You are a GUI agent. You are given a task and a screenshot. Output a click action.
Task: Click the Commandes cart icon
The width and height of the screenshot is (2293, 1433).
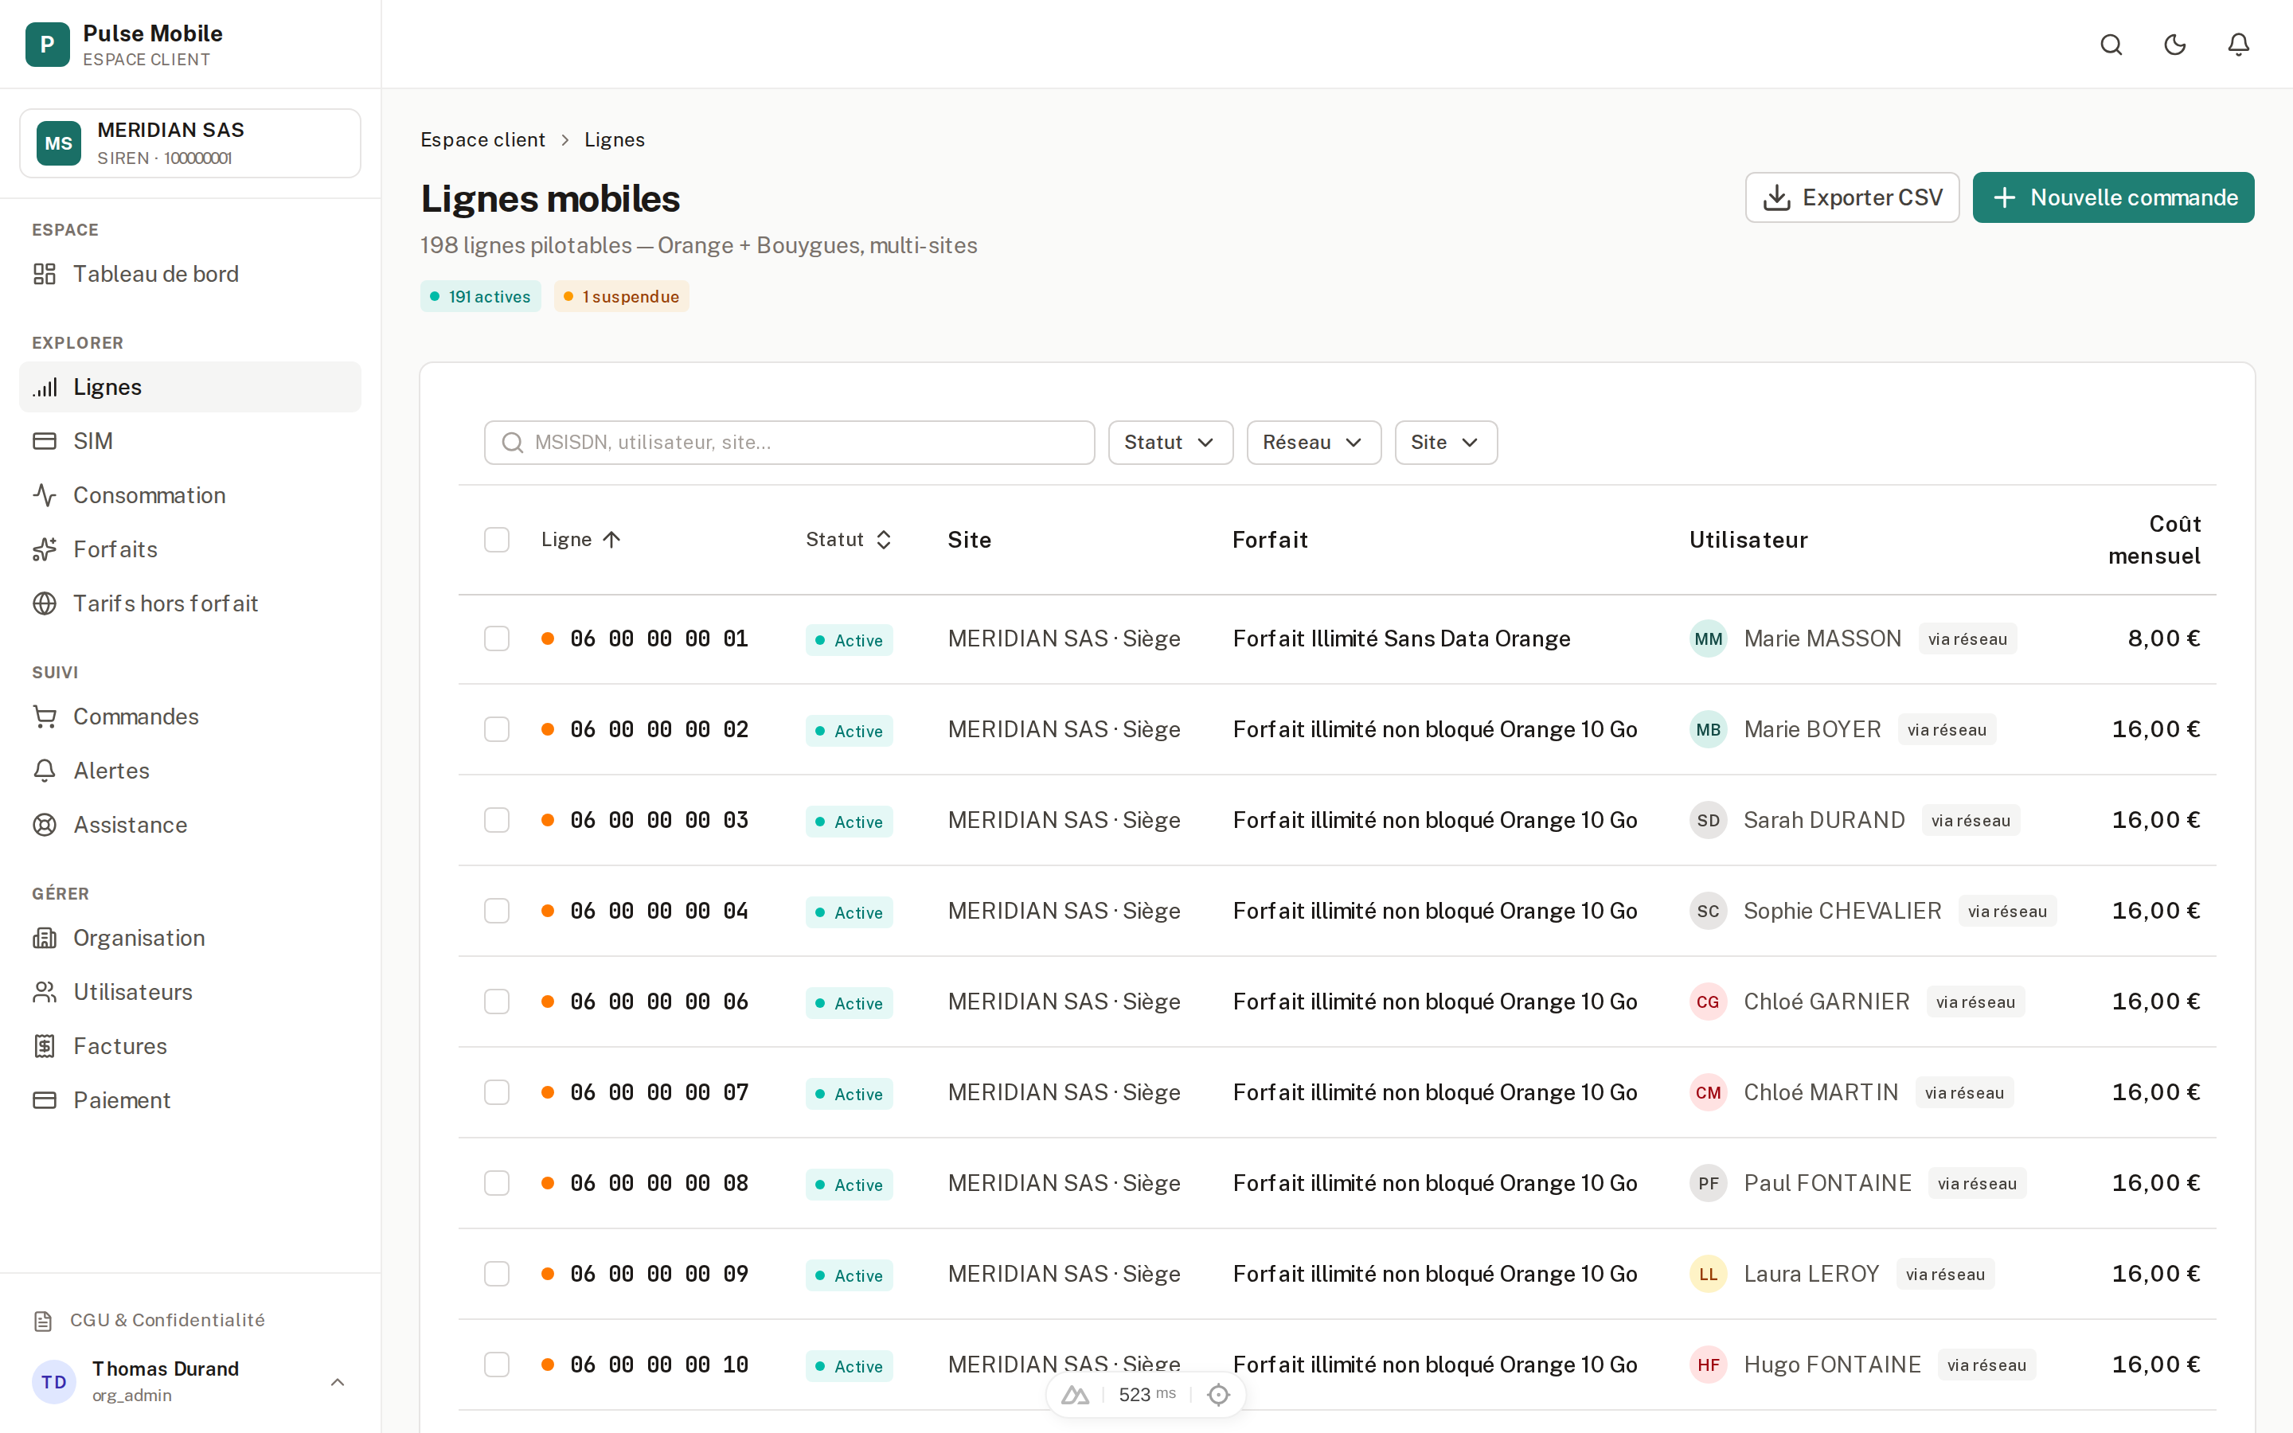tap(45, 716)
